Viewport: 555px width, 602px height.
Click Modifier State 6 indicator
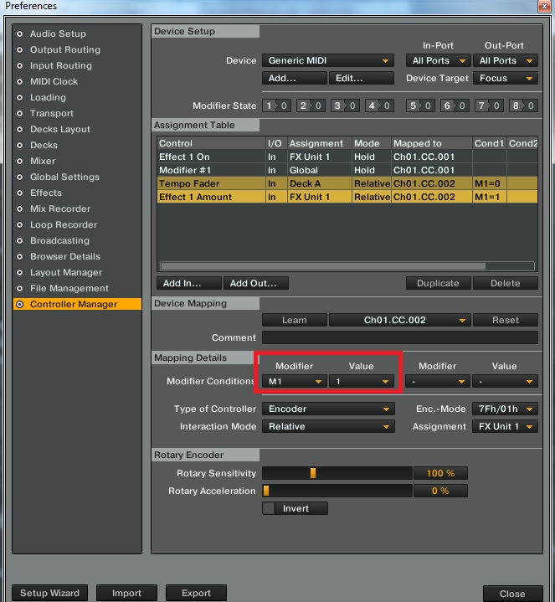coord(455,105)
